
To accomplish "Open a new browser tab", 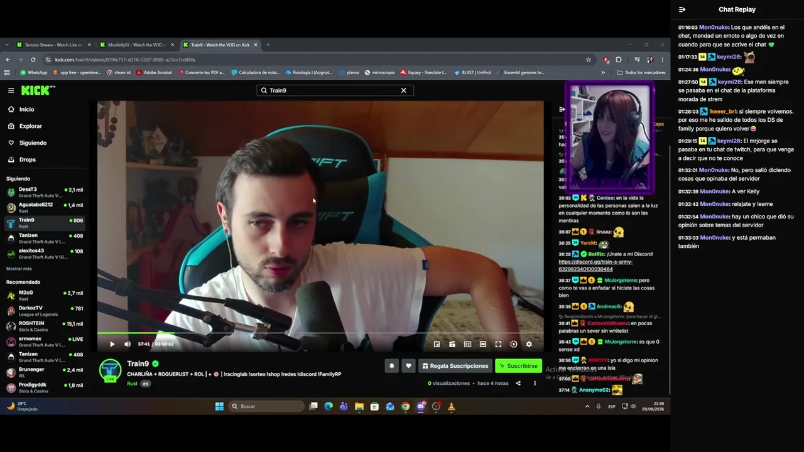I will [x=268, y=45].
